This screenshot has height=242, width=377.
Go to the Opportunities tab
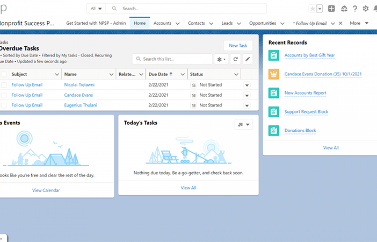click(263, 23)
